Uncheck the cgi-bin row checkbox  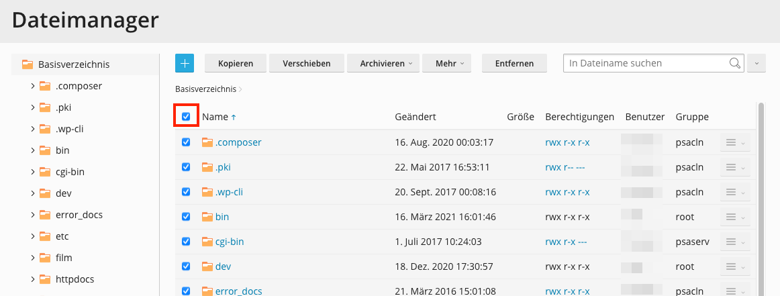point(186,242)
